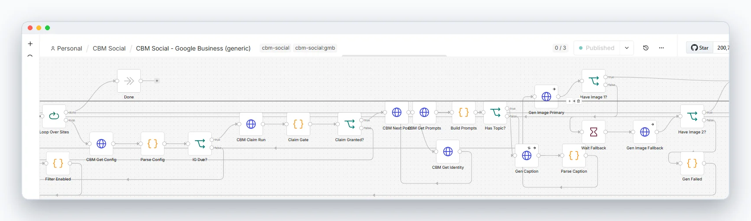Click the plus icon in left sidebar
The height and width of the screenshot is (221, 751).
[30, 44]
